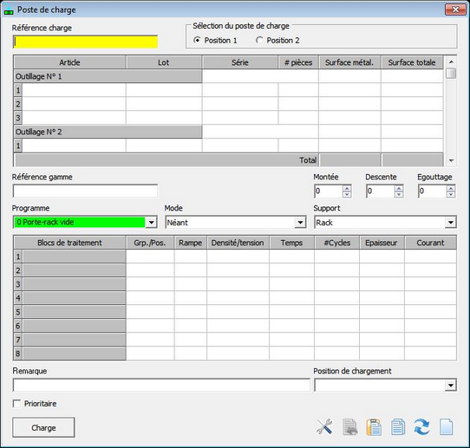Click the Article column header

click(x=69, y=62)
